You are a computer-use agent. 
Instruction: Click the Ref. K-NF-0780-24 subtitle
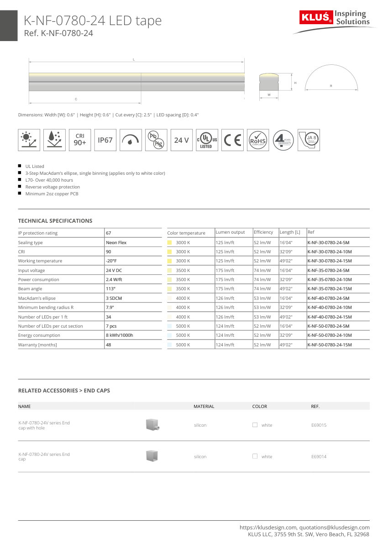tap(58, 33)
